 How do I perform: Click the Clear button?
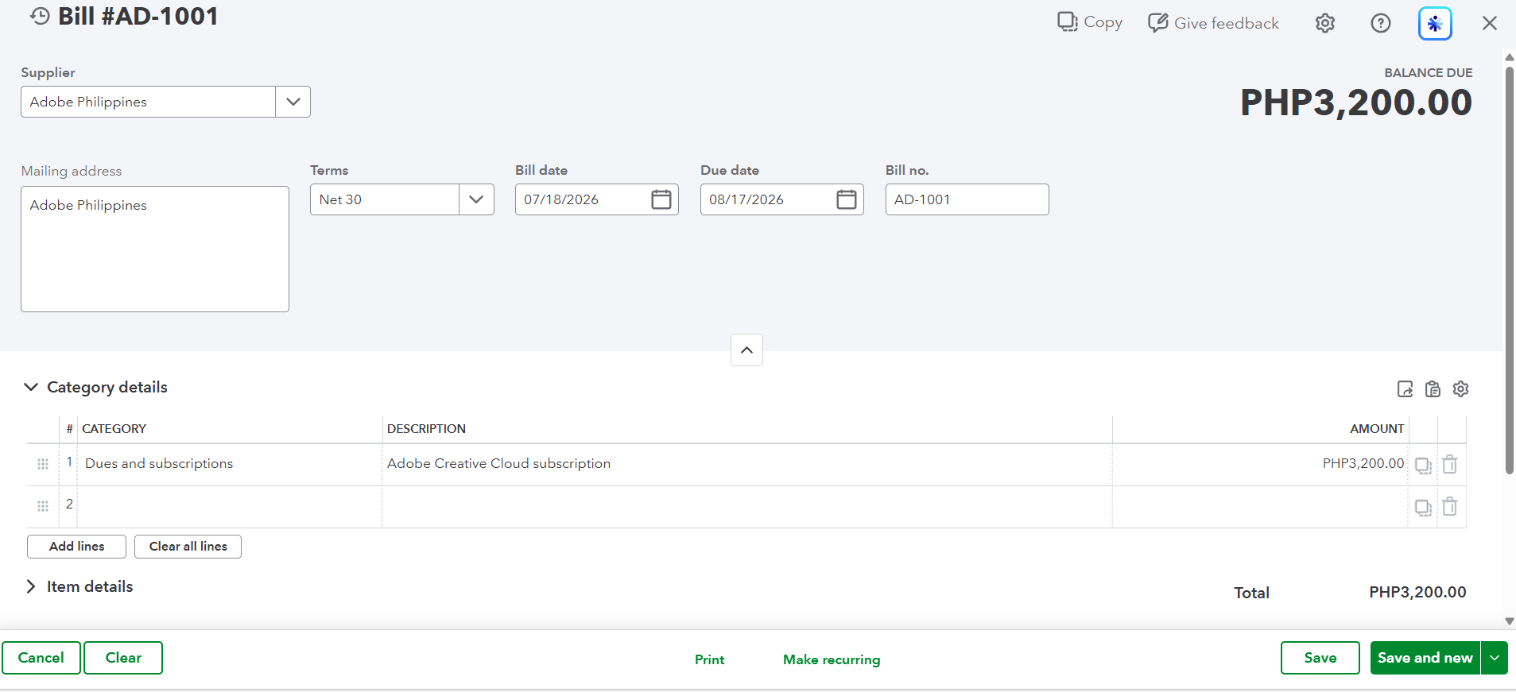point(123,658)
